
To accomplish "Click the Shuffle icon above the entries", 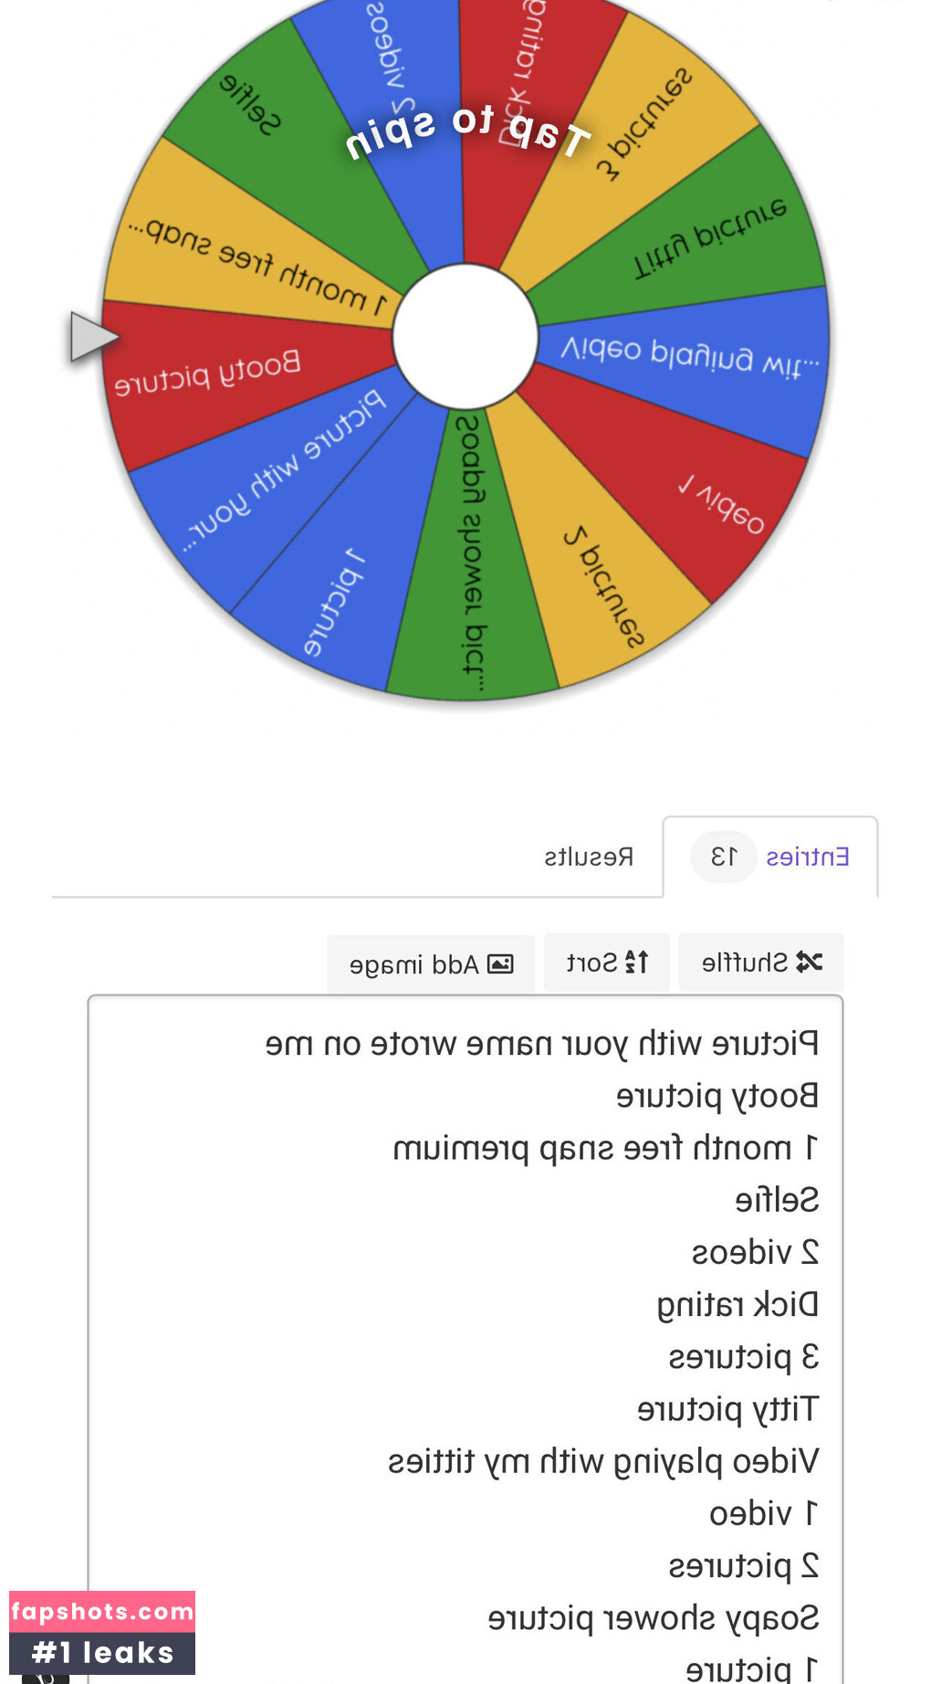I will tap(810, 962).
